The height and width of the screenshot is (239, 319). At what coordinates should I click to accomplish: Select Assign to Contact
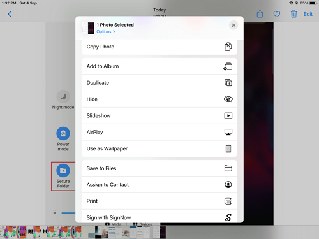click(x=159, y=185)
